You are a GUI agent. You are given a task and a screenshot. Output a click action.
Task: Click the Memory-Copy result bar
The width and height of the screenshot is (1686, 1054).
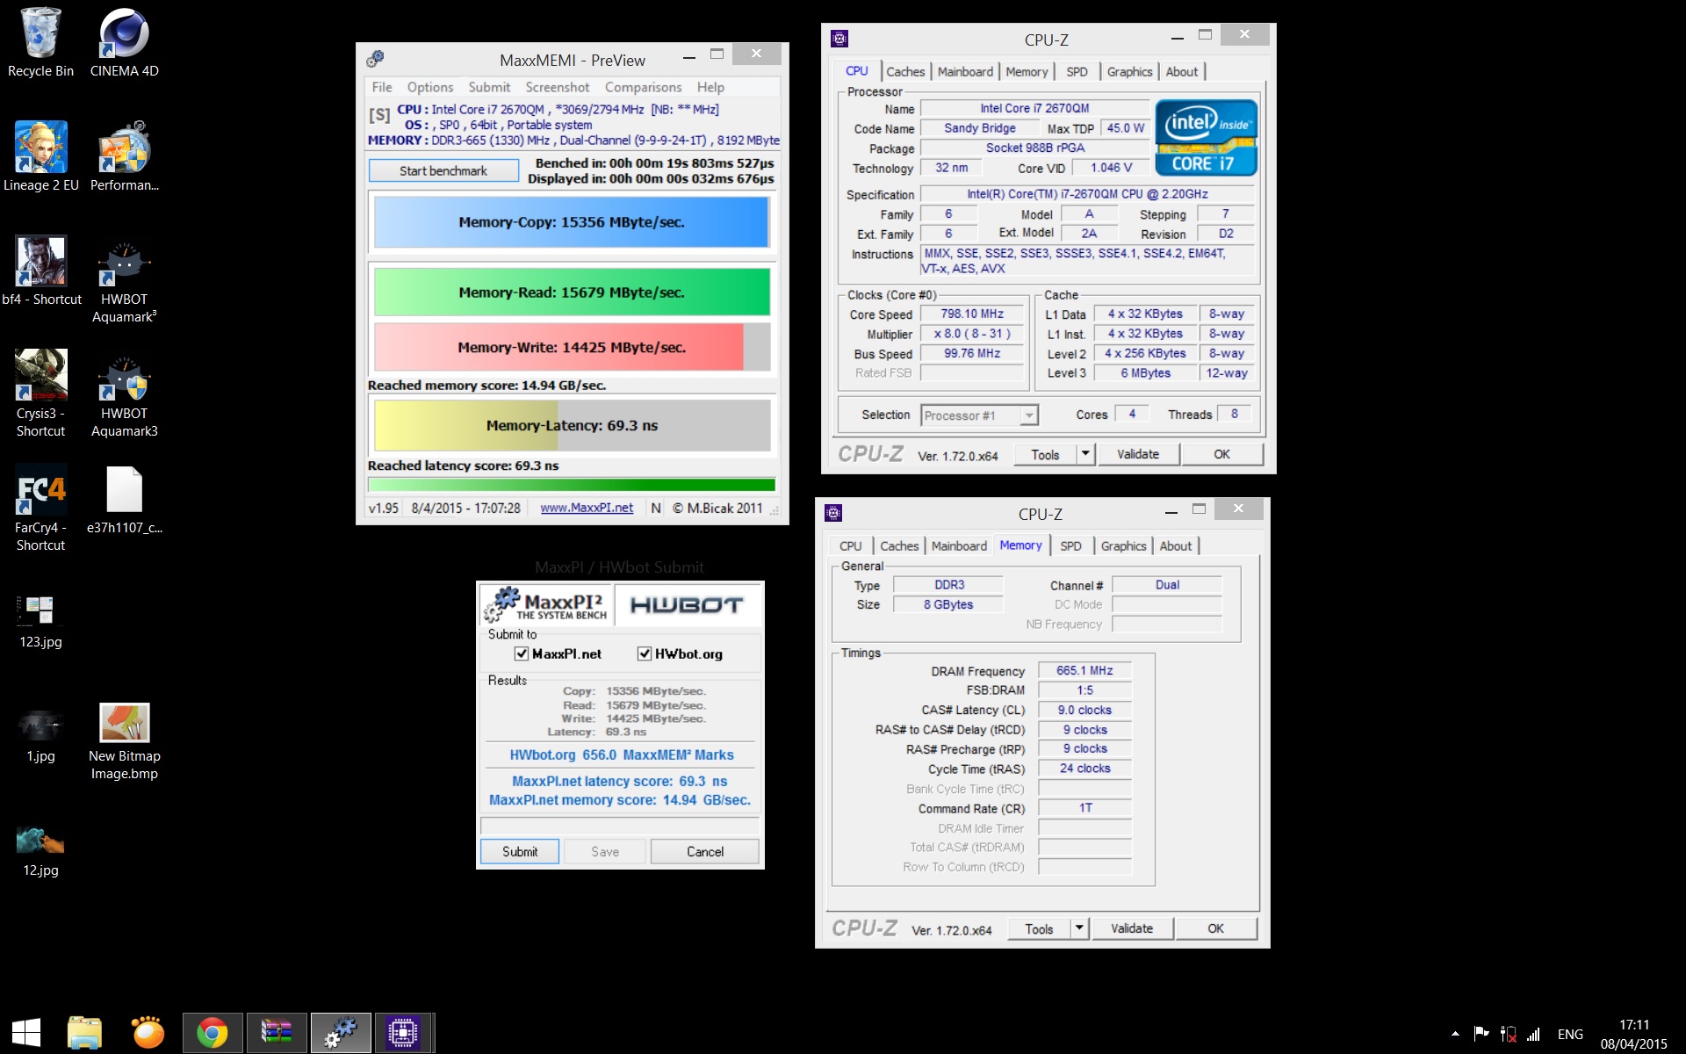(x=572, y=222)
